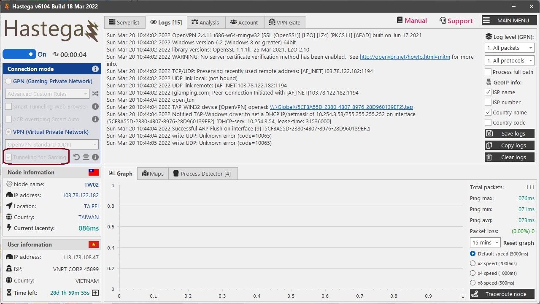Switch to the Logs [15] tab

[x=166, y=22]
